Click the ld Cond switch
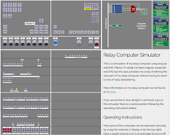 10,16
